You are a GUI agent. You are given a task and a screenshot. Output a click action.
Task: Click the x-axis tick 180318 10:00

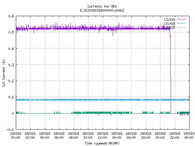(88, 136)
